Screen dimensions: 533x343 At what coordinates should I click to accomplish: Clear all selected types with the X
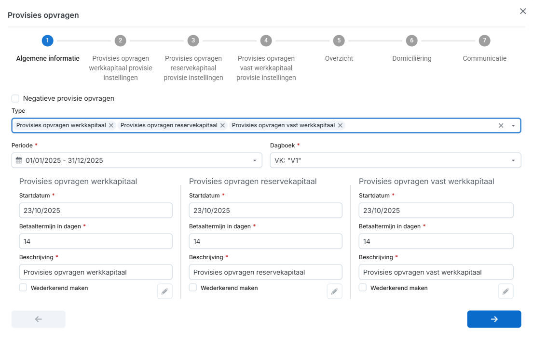click(x=501, y=125)
